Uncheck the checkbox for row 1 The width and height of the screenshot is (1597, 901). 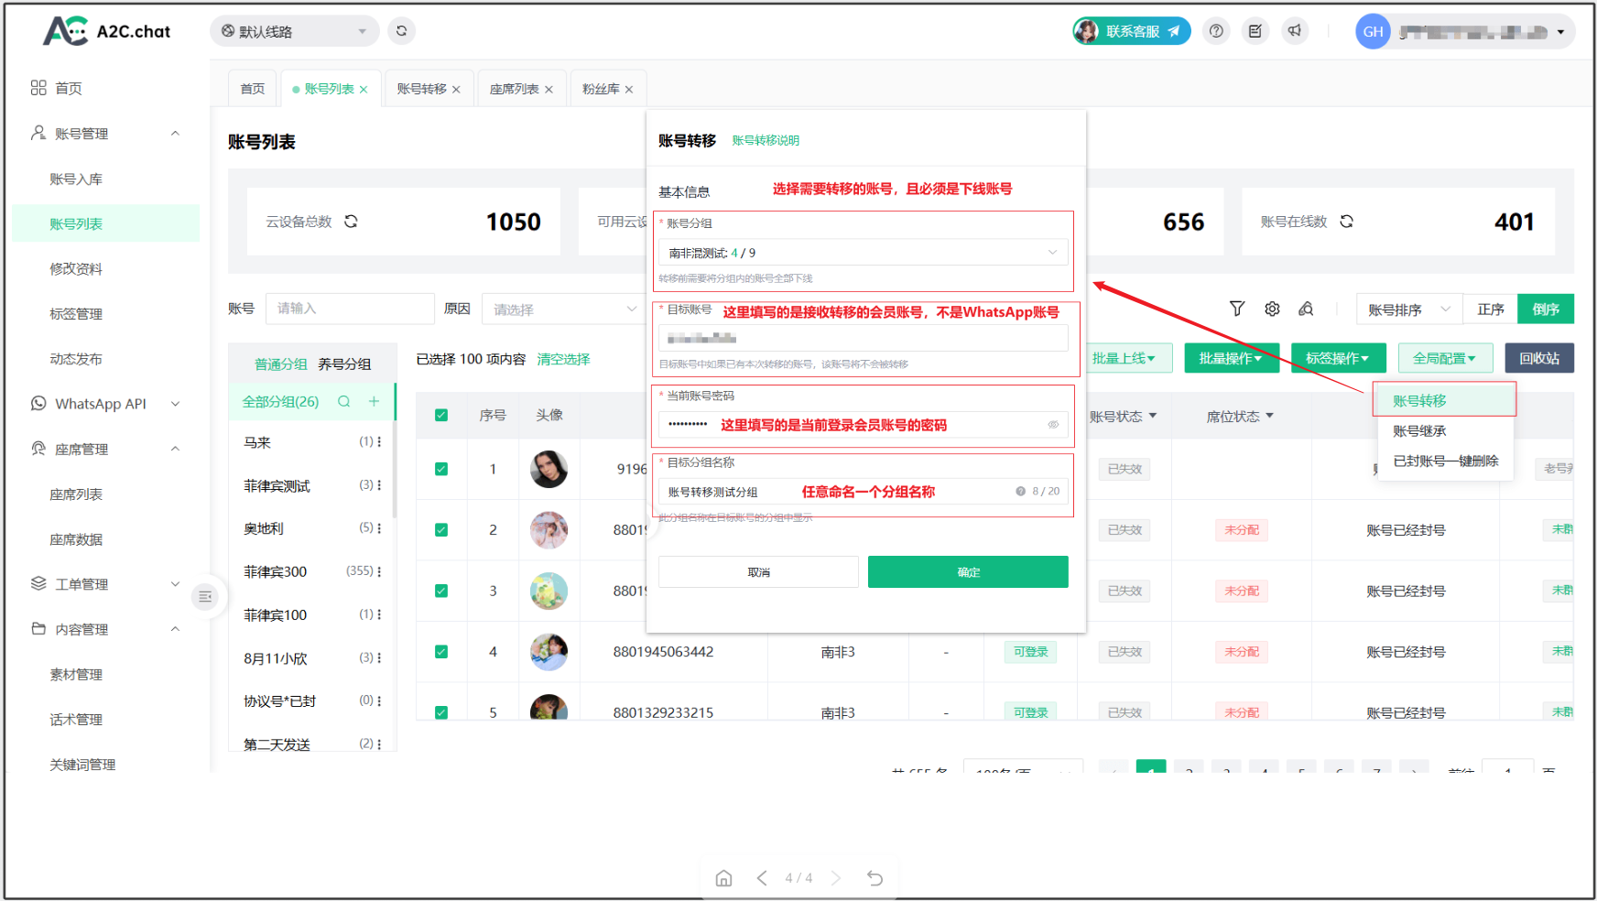(x=441, y=469)
